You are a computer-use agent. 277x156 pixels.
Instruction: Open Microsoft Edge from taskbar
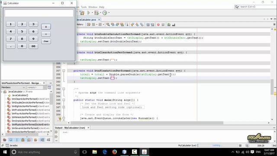pos(105,152)
